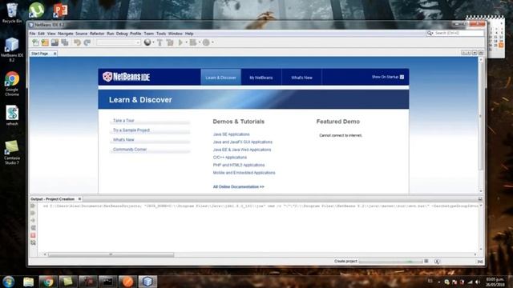
Task: Click the Redo toolbar icon
Action: pyautogui.click(x=87, y=42)
